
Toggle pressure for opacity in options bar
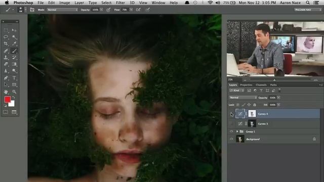108,10
